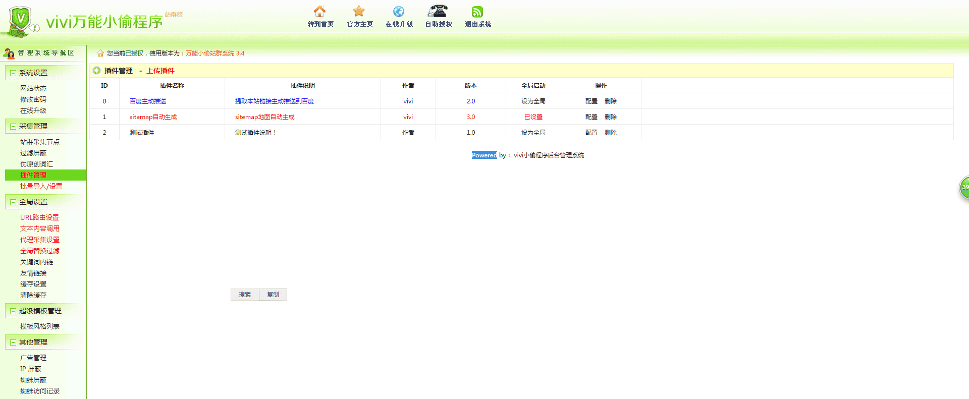Click the 插件说明 column header
Viewport: 969px width, 399px height.
(x=303, y=86)
